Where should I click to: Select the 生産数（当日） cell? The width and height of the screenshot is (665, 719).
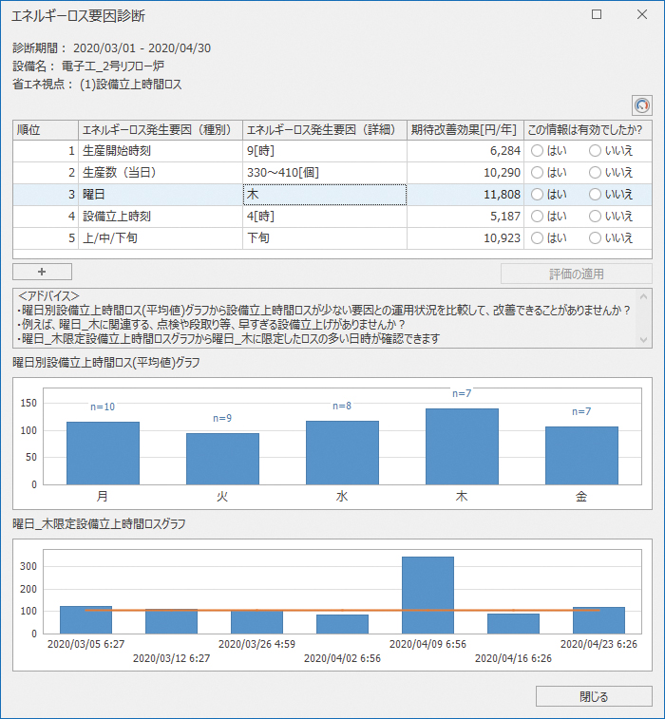click(x=161, y=173)
